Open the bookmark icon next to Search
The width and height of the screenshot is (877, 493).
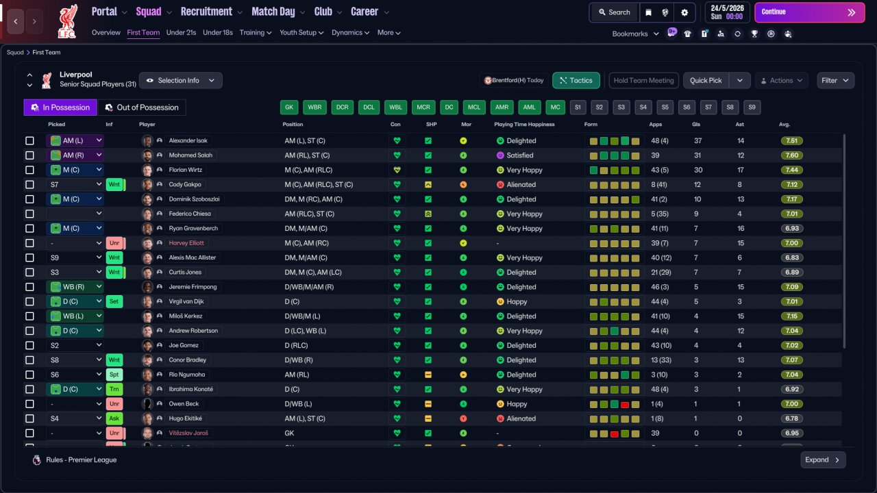[x=648, y=12]
